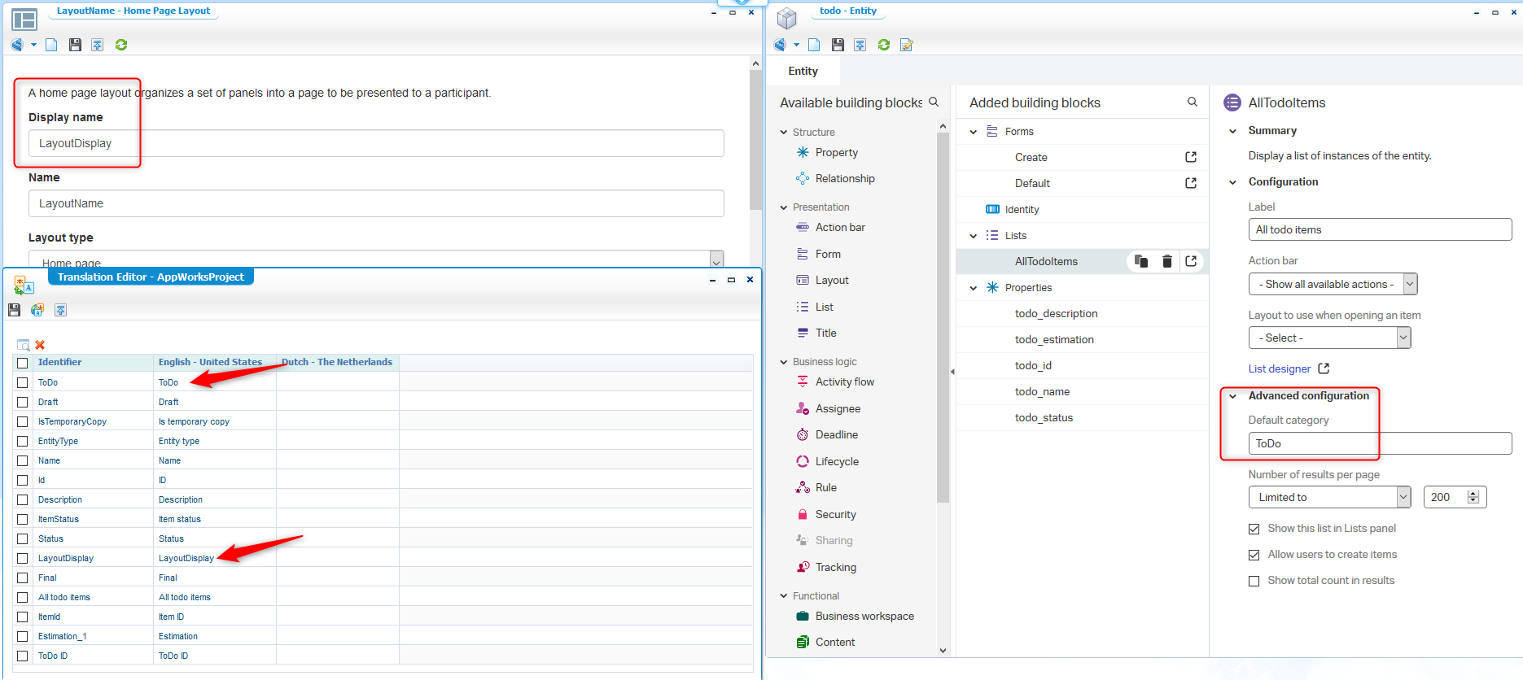Delete the AllTodoItems list via trash icon
This screenshot has width=1523, height=680.
point(1166,261)
